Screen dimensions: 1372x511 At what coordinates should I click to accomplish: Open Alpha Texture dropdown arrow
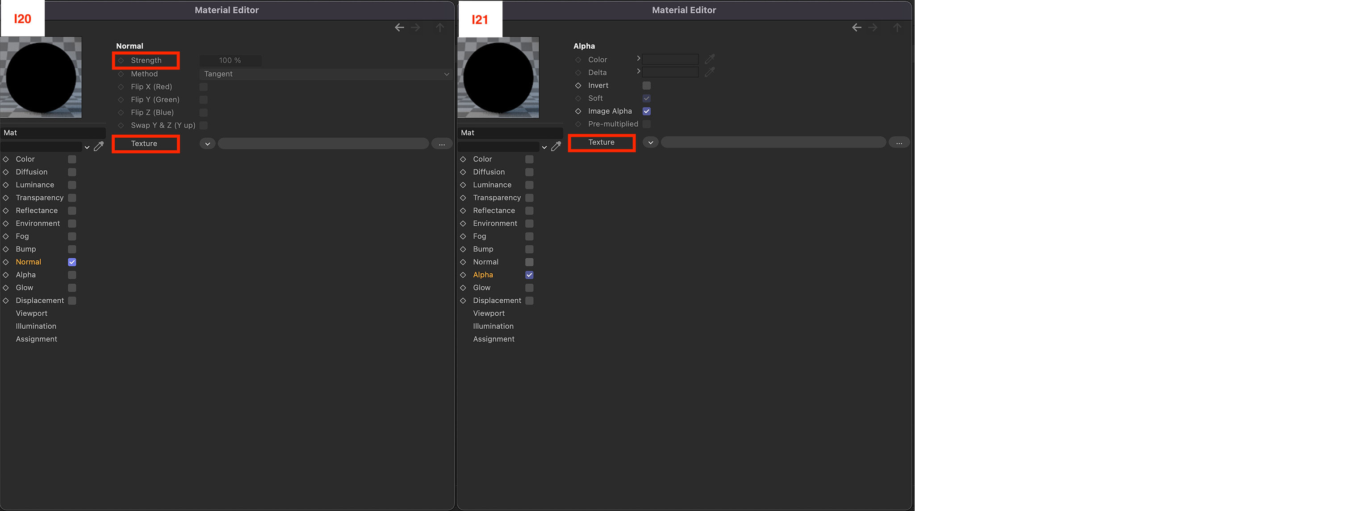[x=651, y=143]
